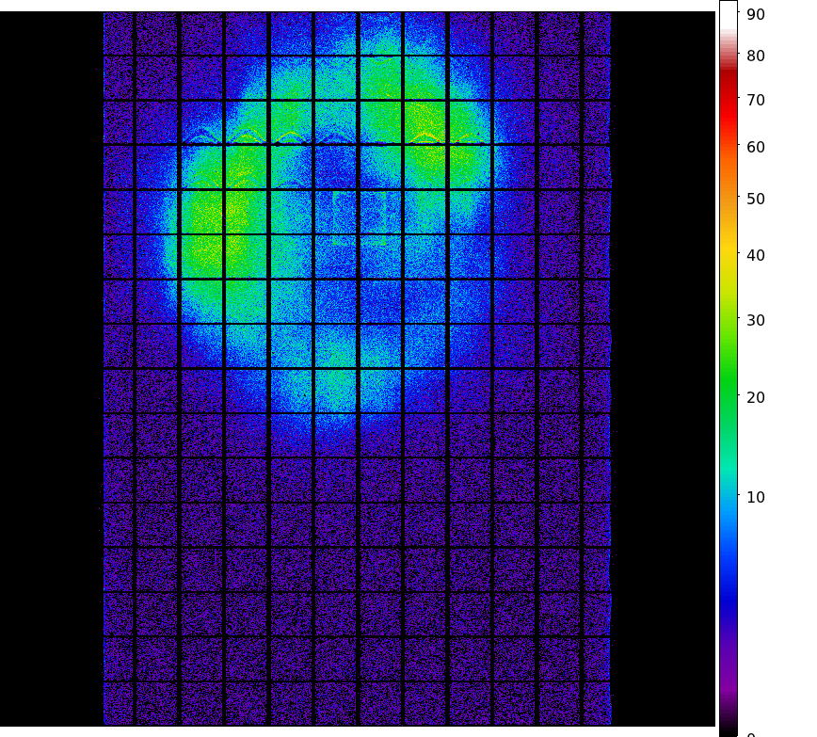
Task: Click the bottom-left corner panel of the detector
Action: [x=118, y=702]
